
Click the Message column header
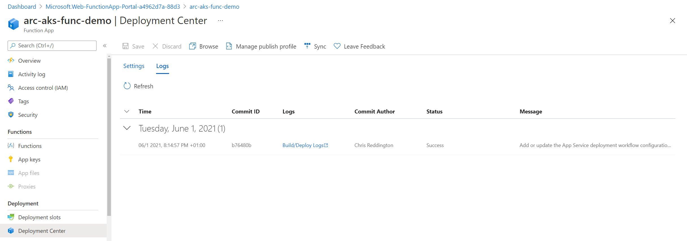[x=531, y=111]
